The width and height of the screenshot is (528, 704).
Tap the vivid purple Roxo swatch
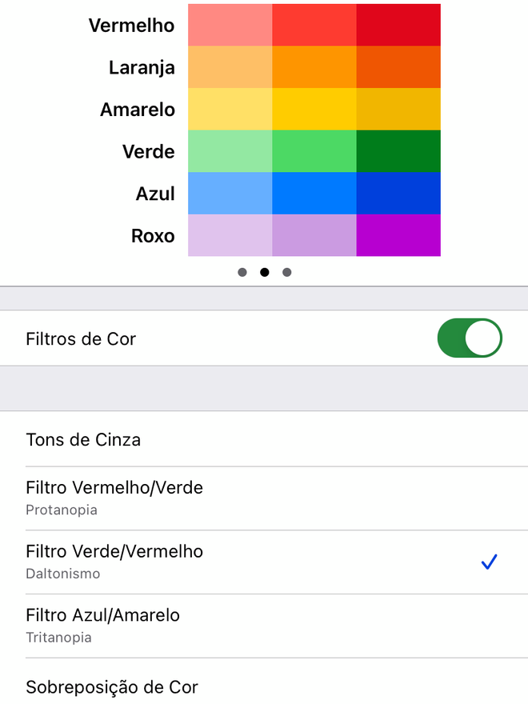coord(398,235)
